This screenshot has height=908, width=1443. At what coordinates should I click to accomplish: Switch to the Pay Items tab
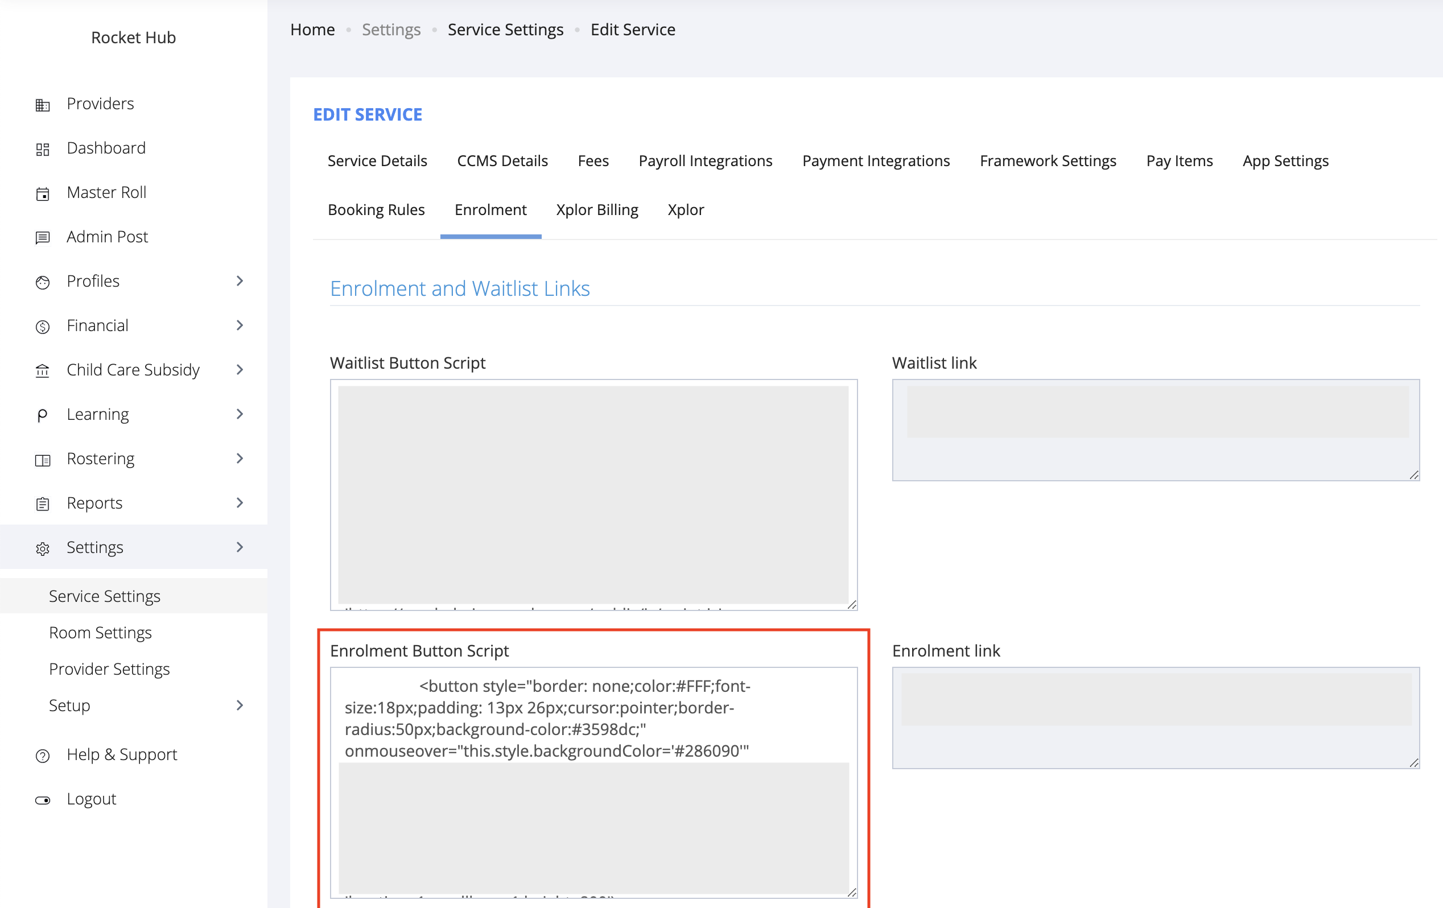coord(1180,160)
